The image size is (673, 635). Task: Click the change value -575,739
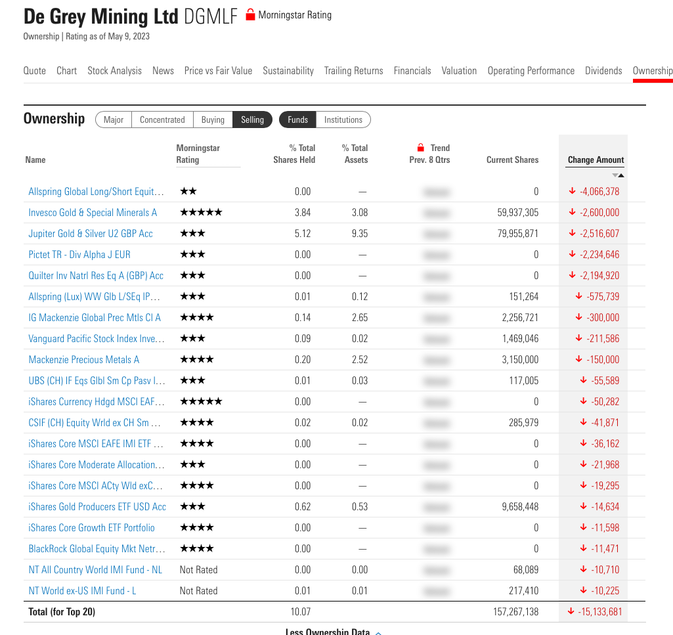click(603, 297)
